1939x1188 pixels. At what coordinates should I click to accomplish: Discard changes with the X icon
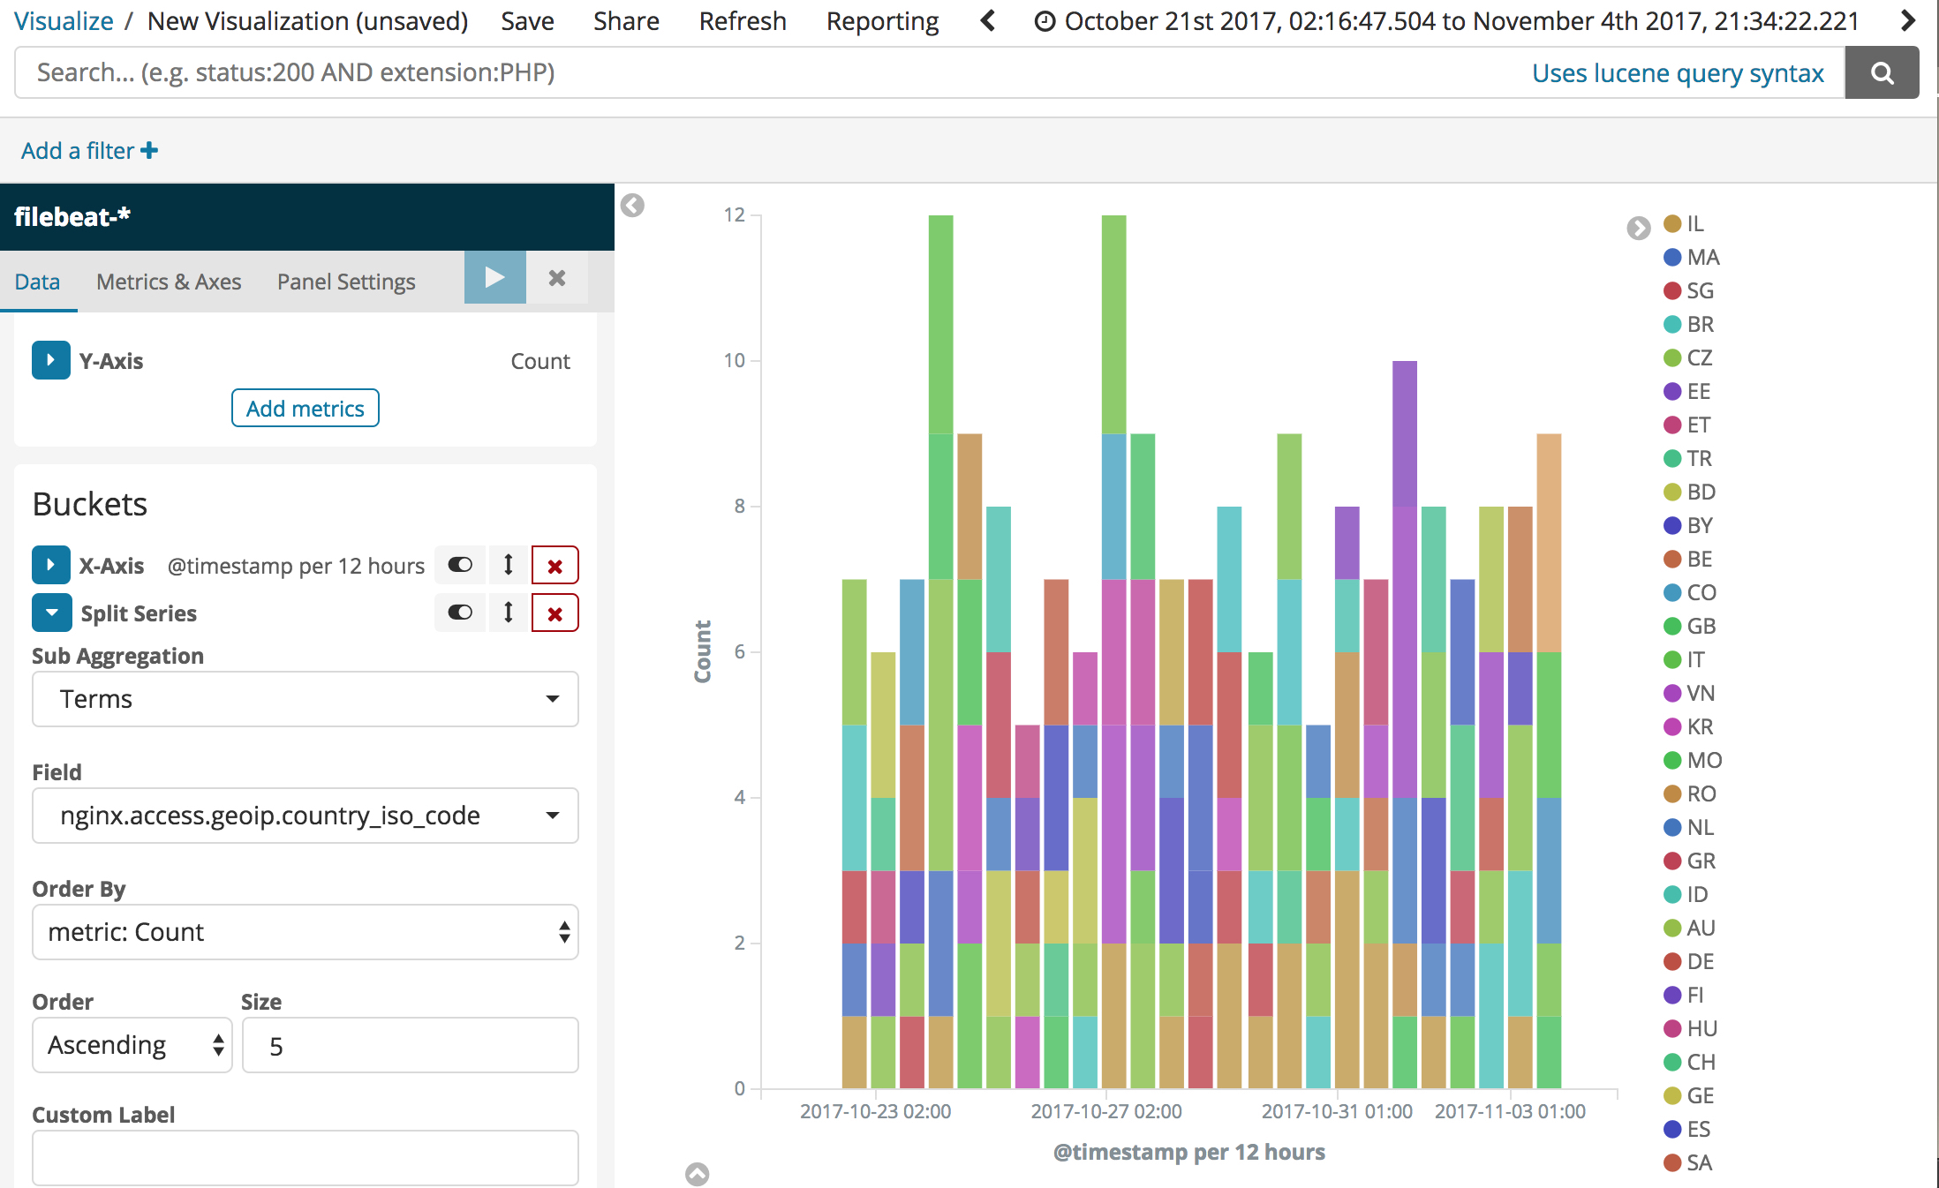[557, 278]
